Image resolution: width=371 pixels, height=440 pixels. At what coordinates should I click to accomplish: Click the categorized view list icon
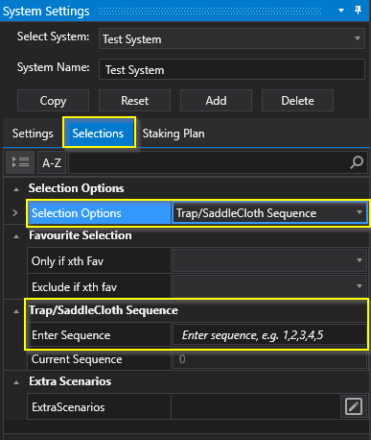[20, 162]
